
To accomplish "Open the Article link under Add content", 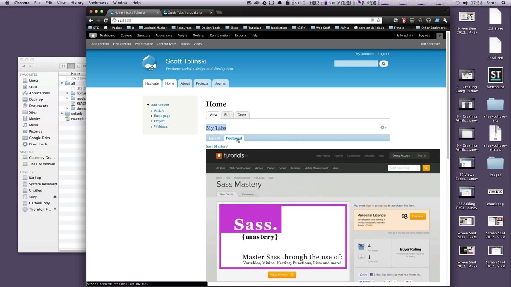I will [x=159, y=110].
